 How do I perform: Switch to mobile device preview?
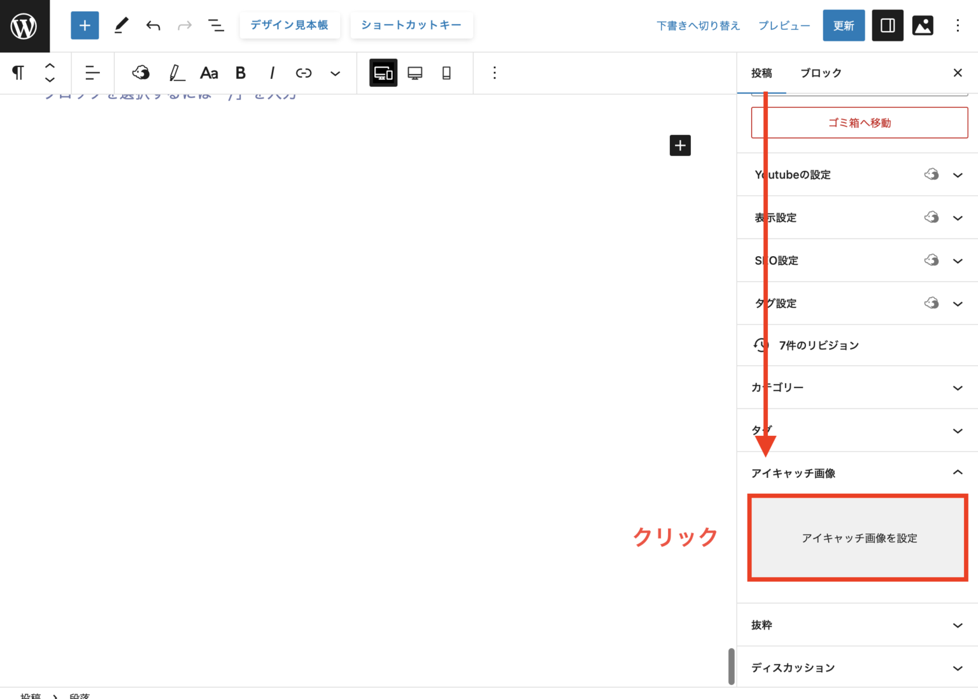446,73
